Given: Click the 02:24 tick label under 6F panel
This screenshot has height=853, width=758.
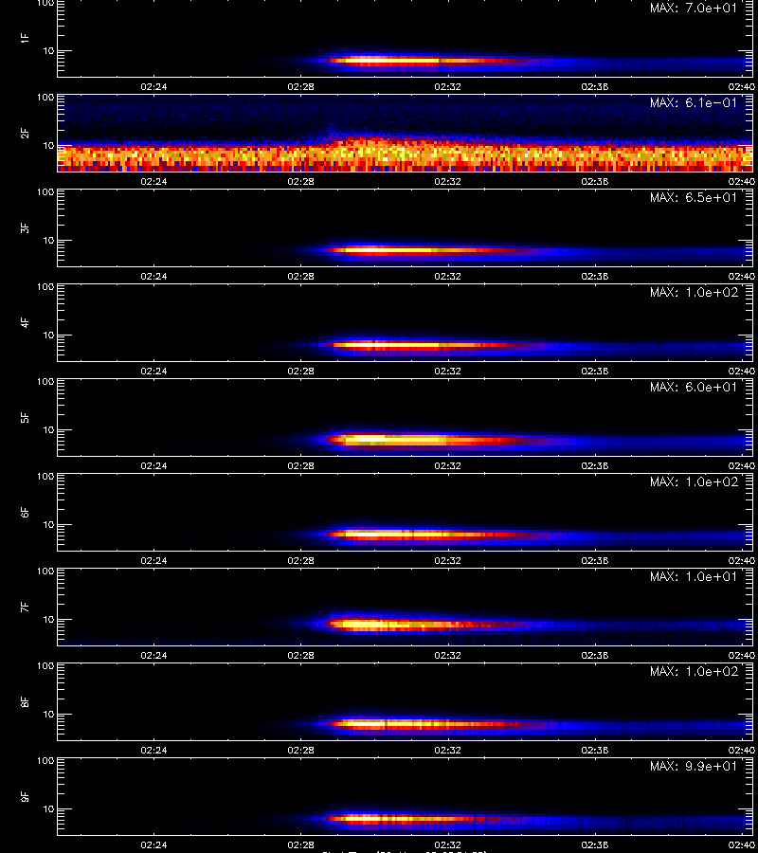Looking at the screenshot, I should [x=153, y=560].
